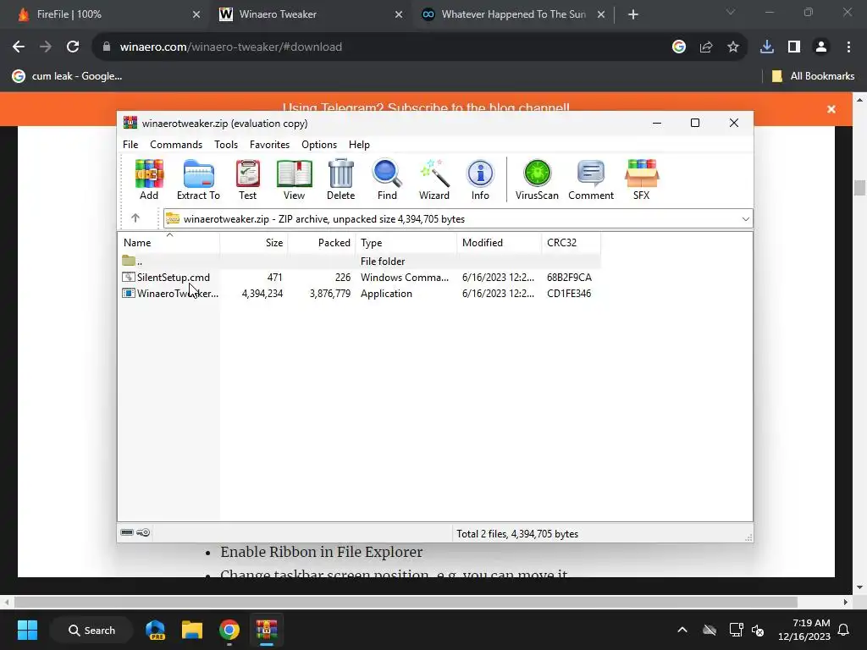The height and width of the screenshot is (650, 867).
Task: Click the address bar URL
Action: point(230,47)
